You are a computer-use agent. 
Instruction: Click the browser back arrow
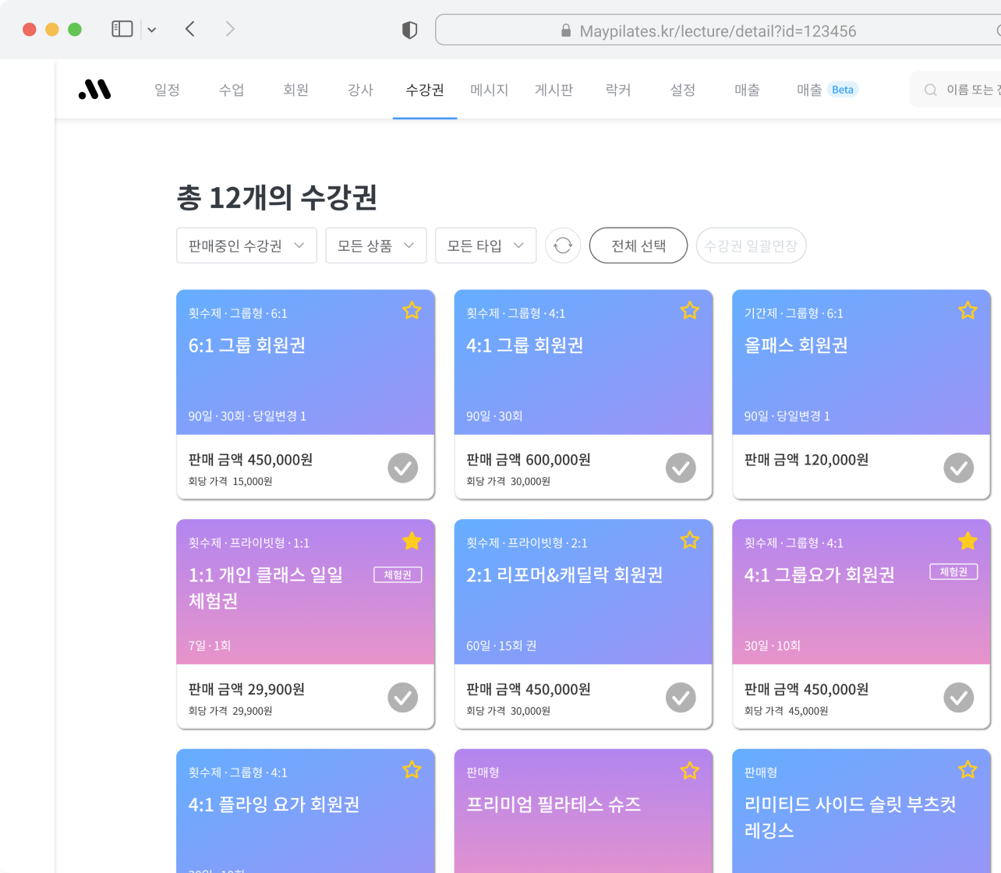point(189,29)
